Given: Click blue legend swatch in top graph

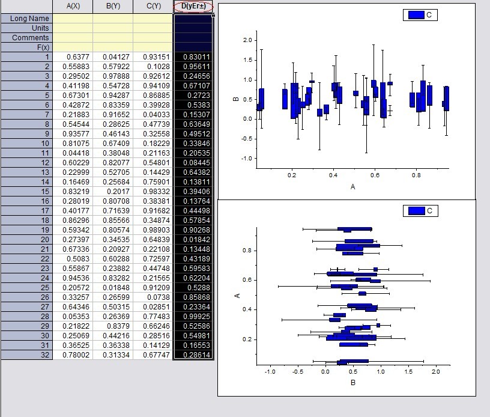Looking at the screenshot, I should pyautogui.click(x=416, y=14).
